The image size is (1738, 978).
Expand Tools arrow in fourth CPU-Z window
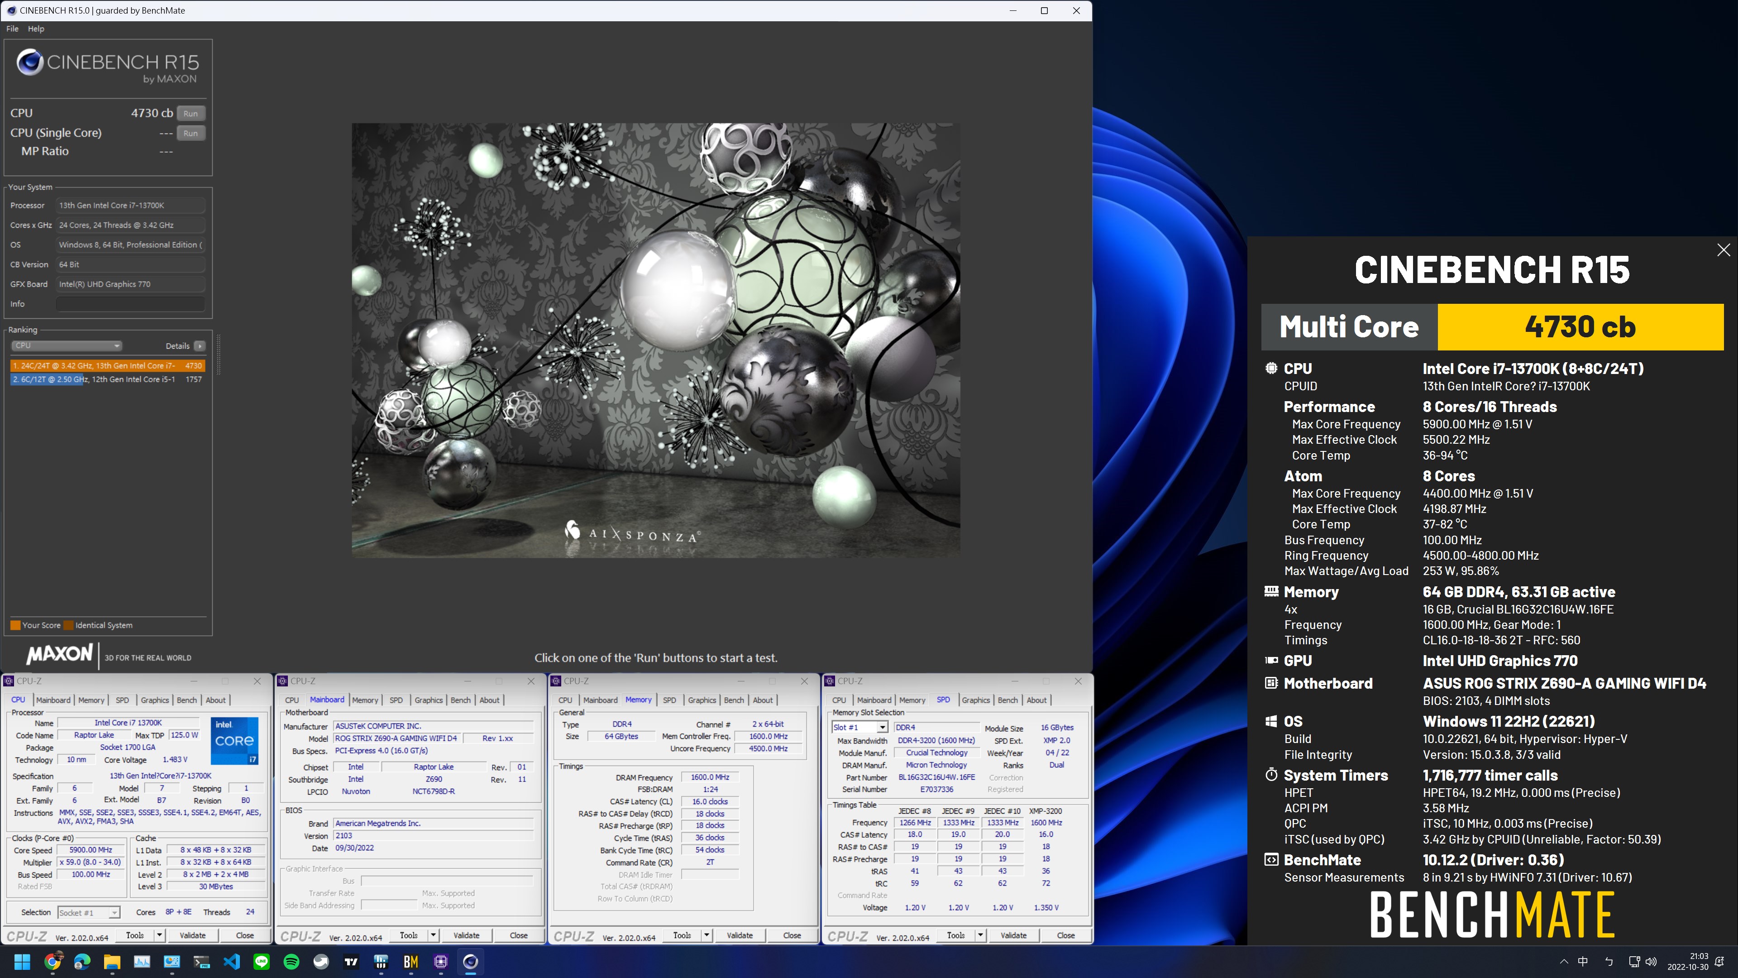coord(980,935)
